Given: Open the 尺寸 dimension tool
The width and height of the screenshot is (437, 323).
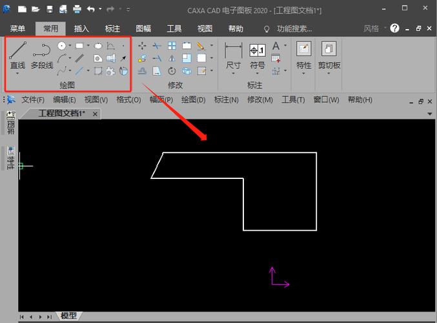Looking at the screenshot, I should click(x=233, y=55).
